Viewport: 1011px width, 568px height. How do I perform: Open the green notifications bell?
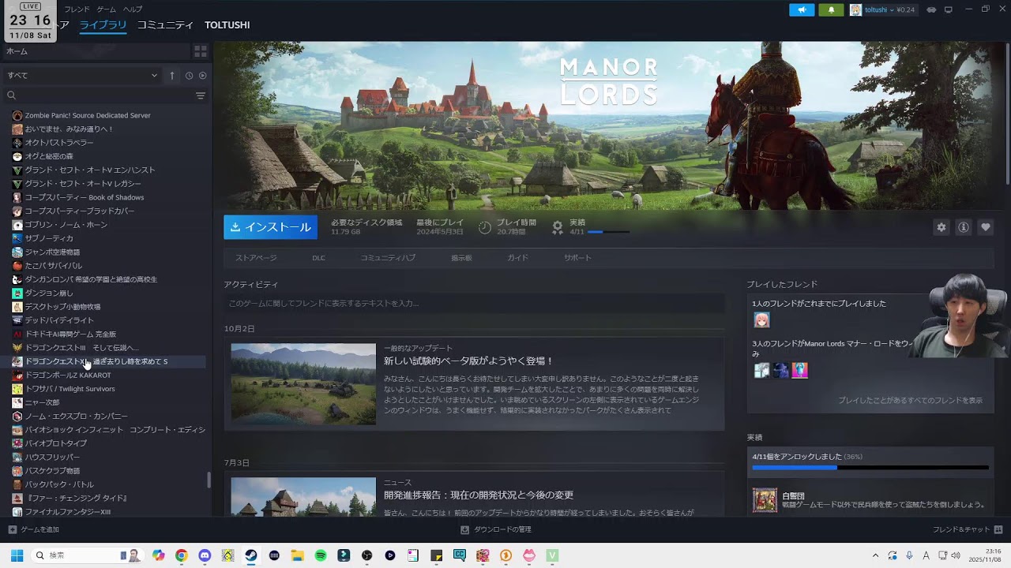tap(831, 10)
